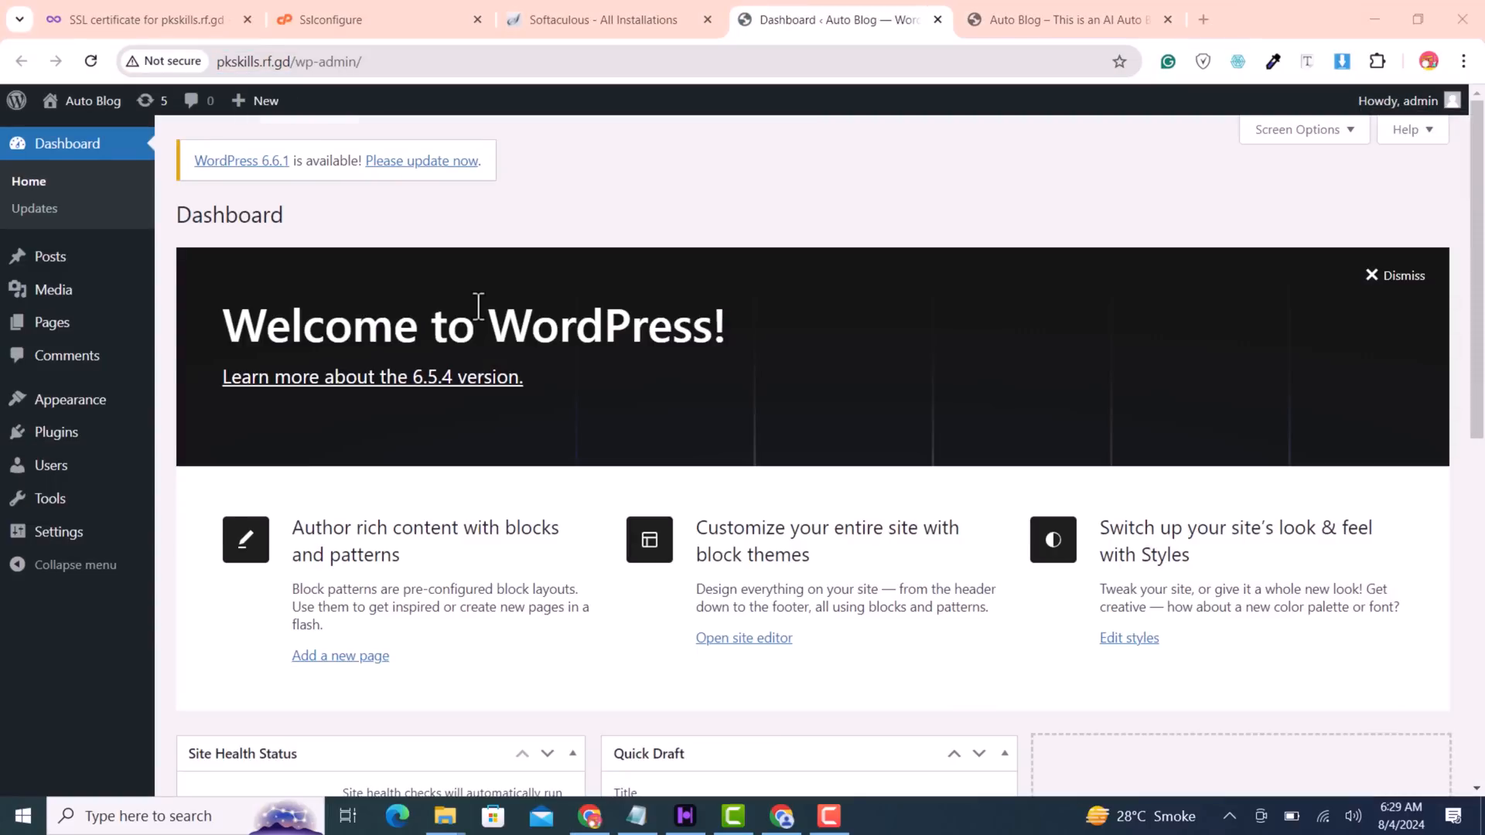Viewport: 1485px width, 835px height.
Task: Dismiss the Welcome to WordPress panel
Action: [1395, 275]
